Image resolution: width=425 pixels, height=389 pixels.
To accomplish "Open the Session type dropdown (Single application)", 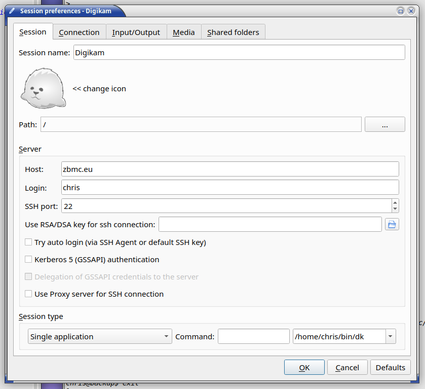I will [100, 337].
